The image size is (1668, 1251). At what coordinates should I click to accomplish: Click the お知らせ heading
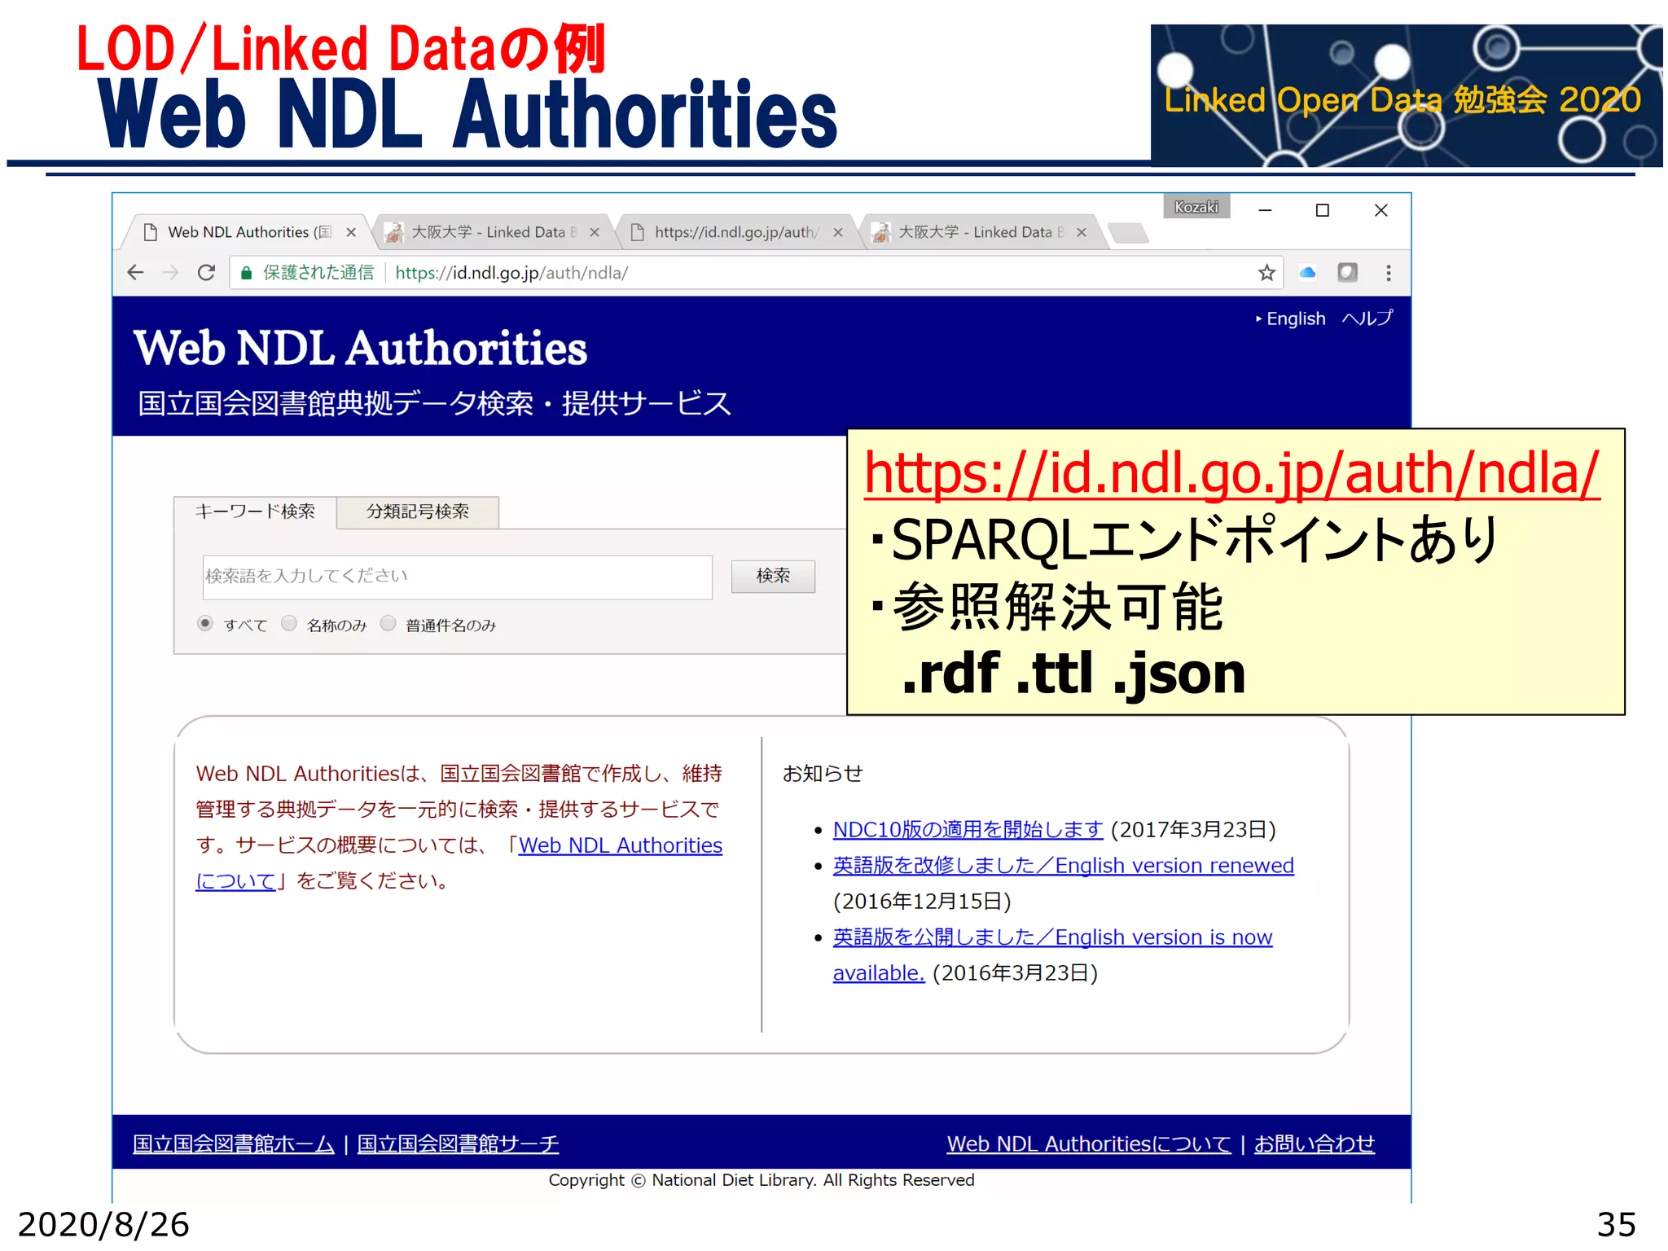pyautogui.click(x=823, y=773)
